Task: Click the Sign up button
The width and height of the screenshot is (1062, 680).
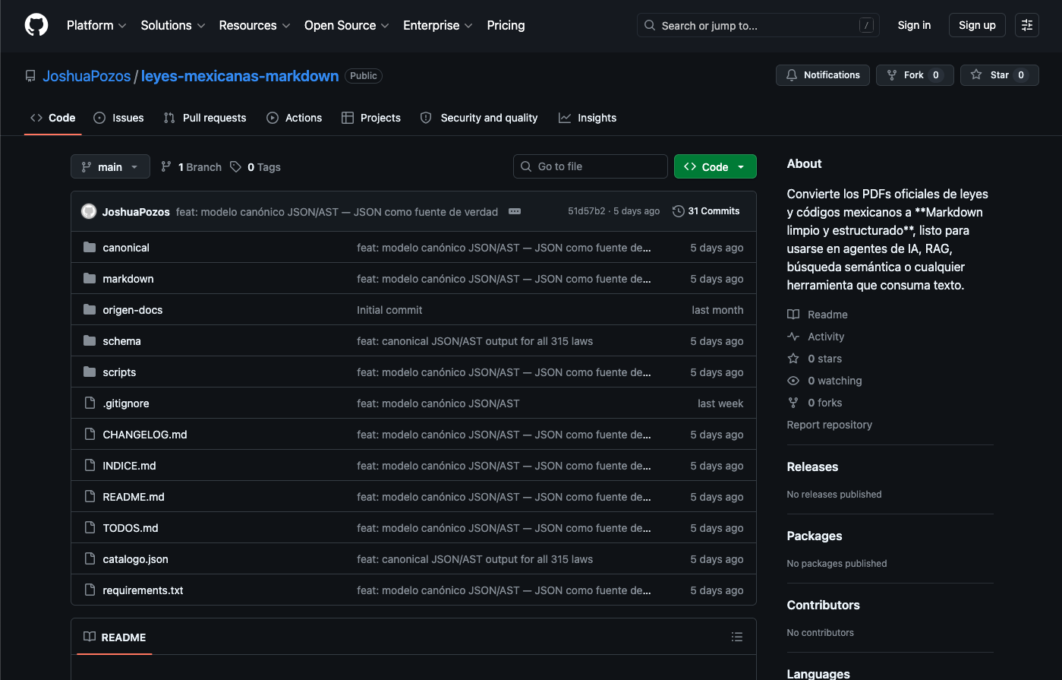Action: click(977, 25)
